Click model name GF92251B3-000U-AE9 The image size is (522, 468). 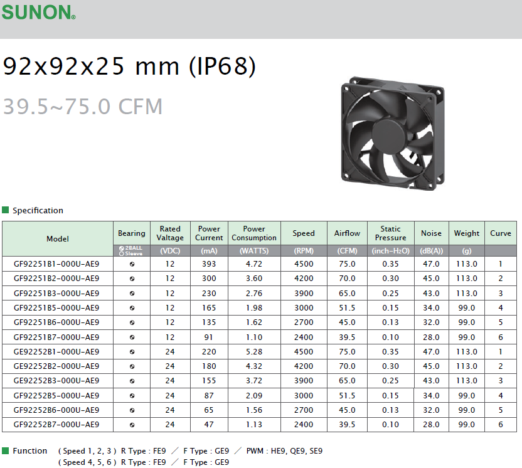click(56, 293)
